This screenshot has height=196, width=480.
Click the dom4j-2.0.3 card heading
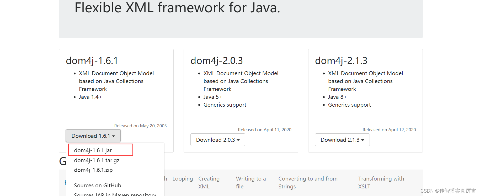217,61
